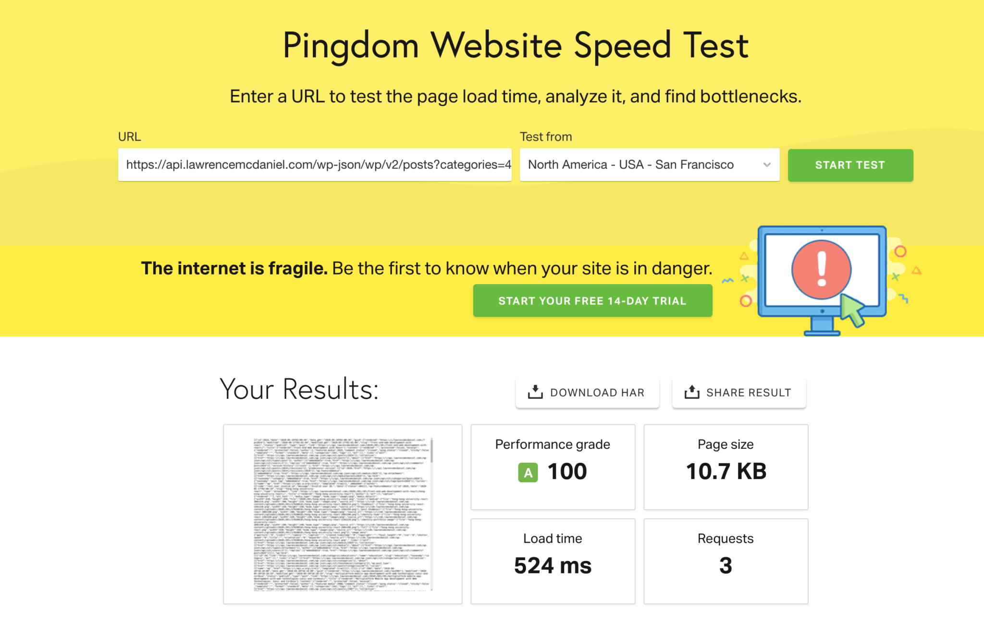
Task: Expand the Test from dropdown chevron
Action: point(767,165)
